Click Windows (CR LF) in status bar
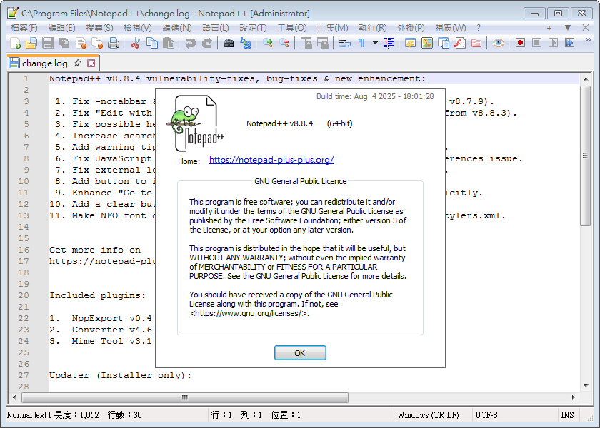The image size is (600, 428). click(x=428, y=415)
